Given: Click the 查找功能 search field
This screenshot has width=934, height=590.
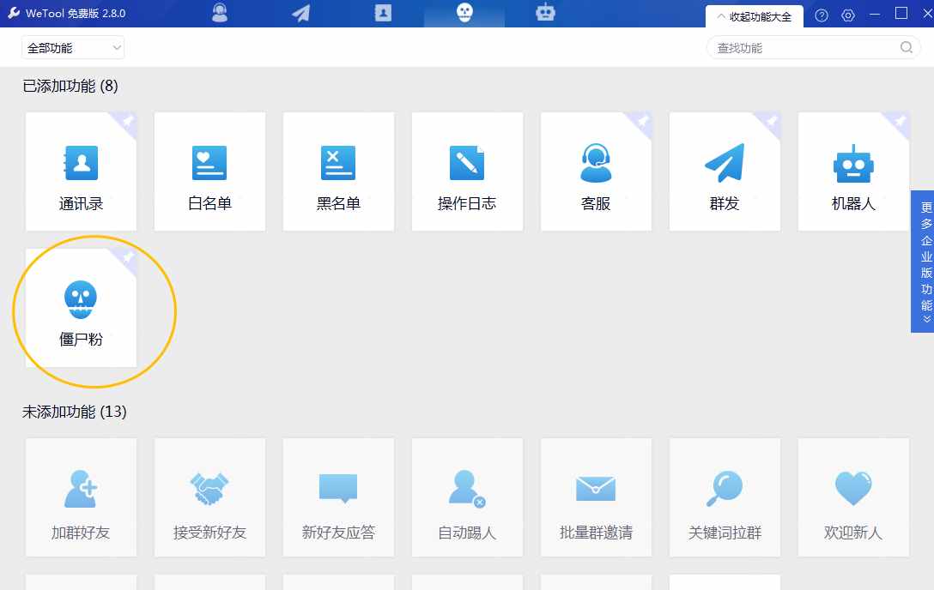Looking at the screenshot, I should [x=813, y=47].
